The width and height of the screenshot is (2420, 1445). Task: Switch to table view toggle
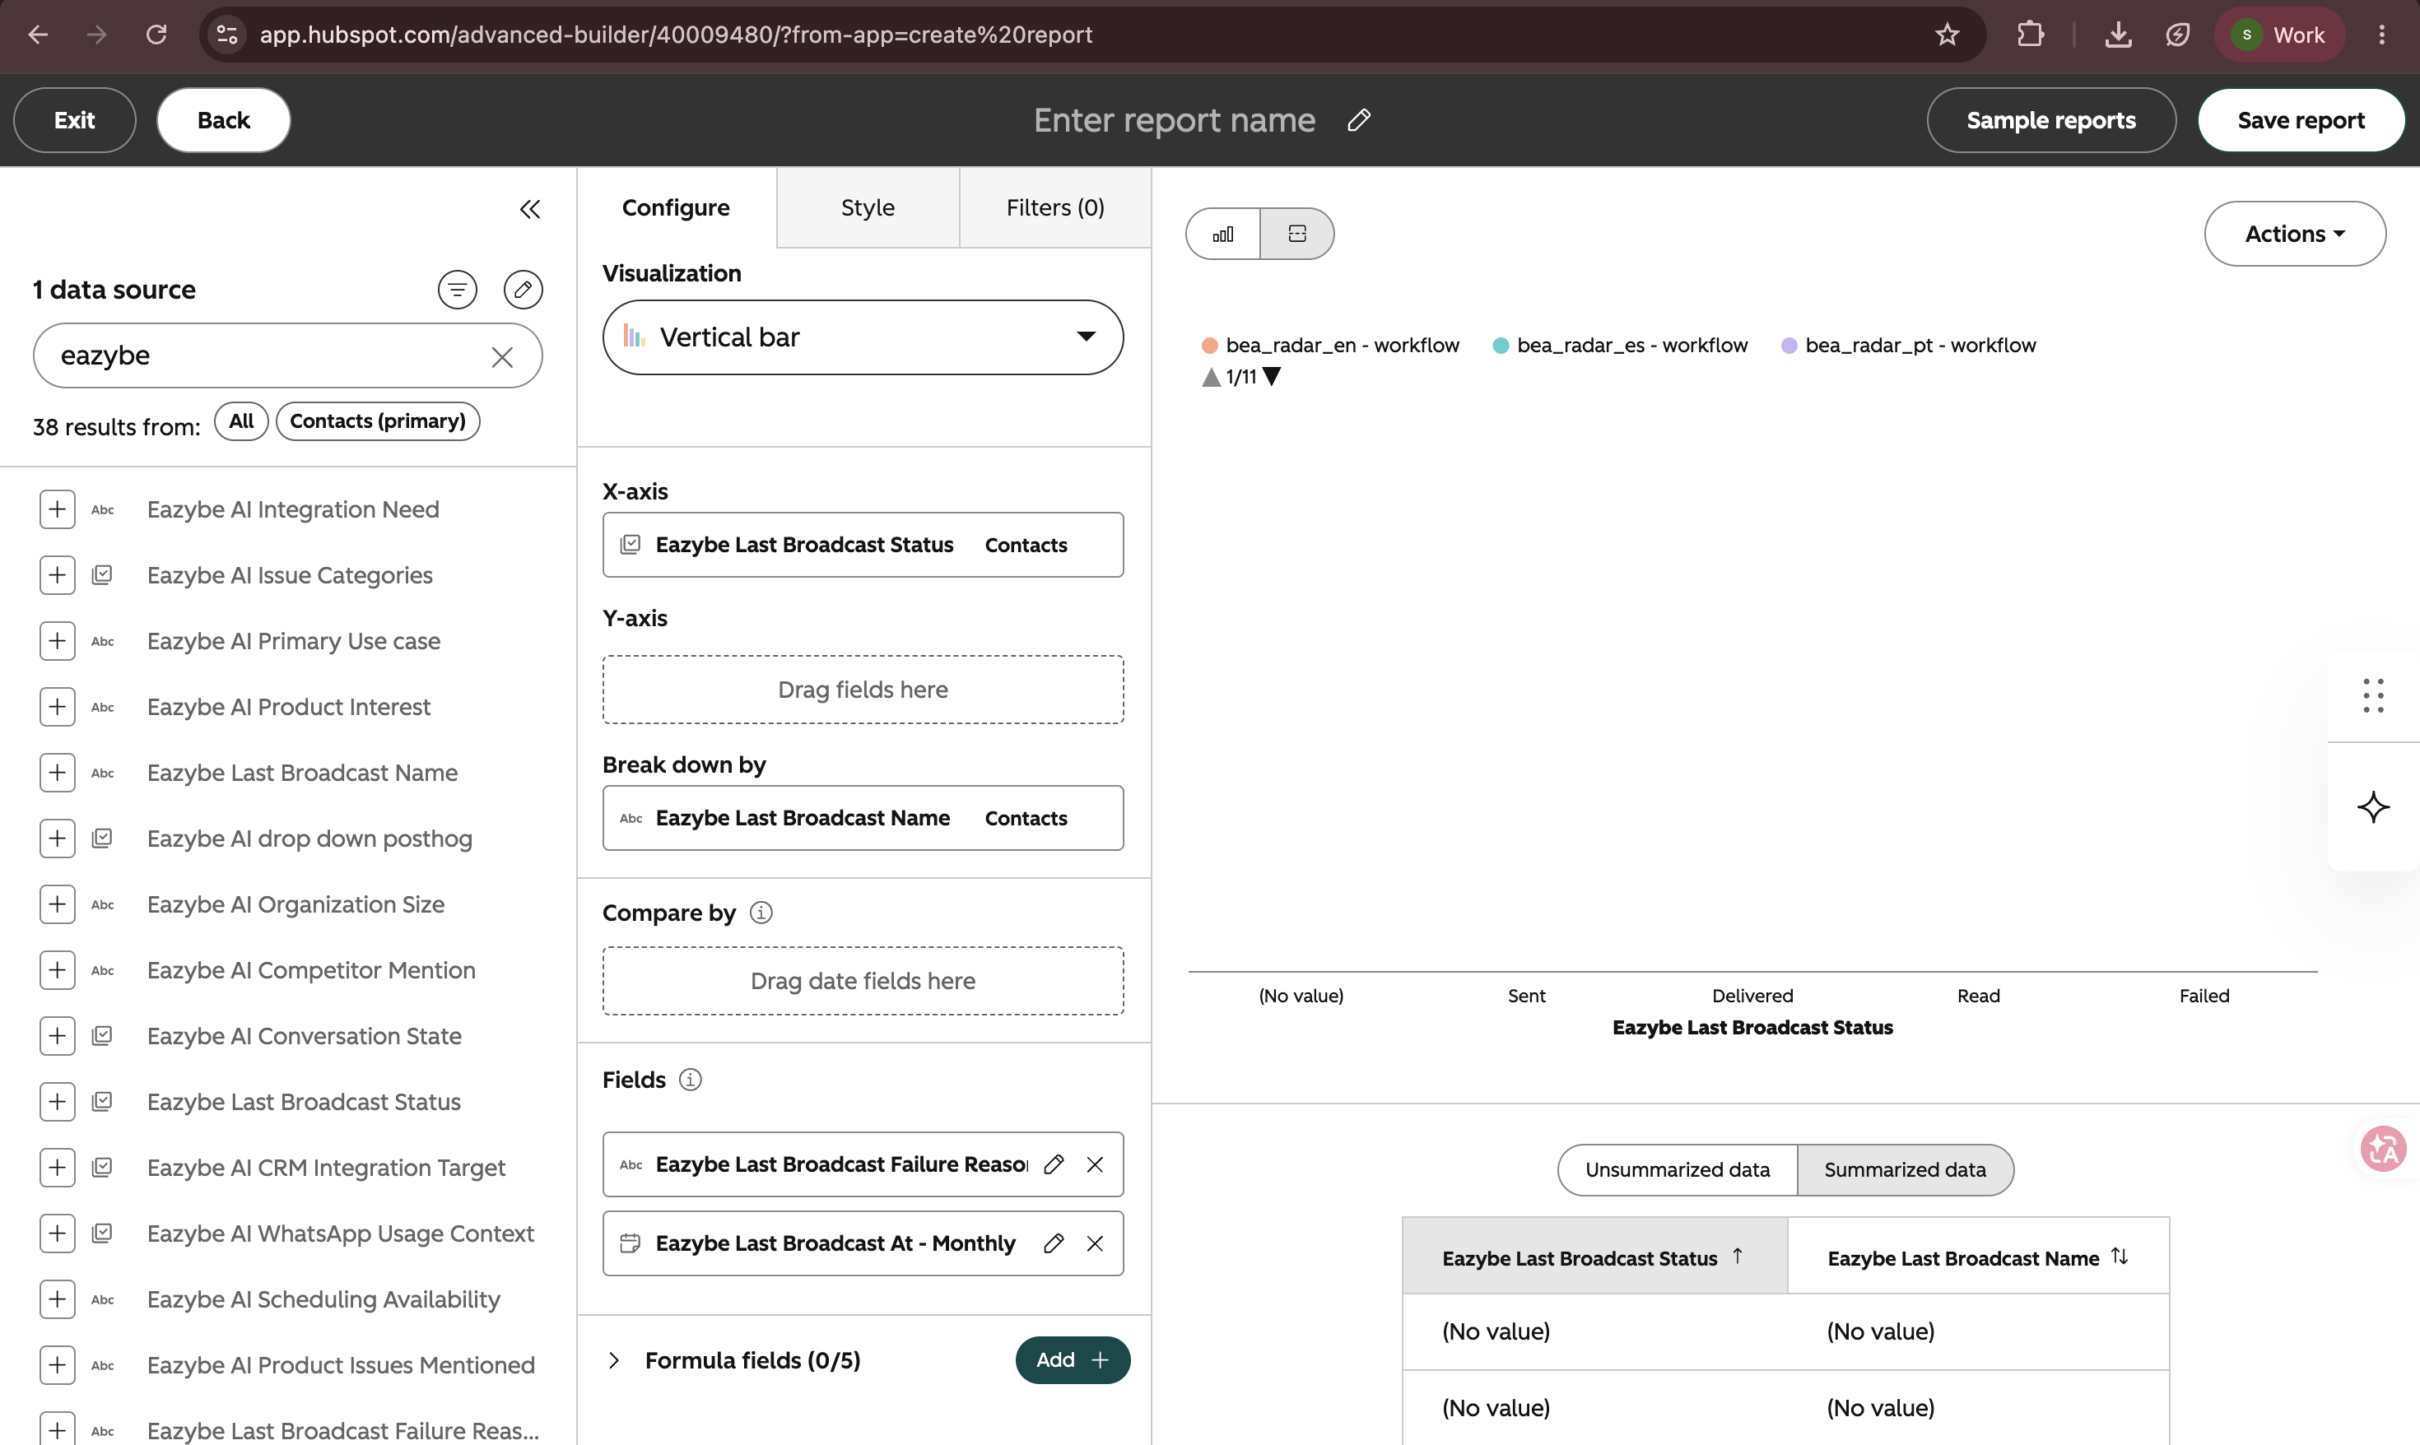[1297, 234]
